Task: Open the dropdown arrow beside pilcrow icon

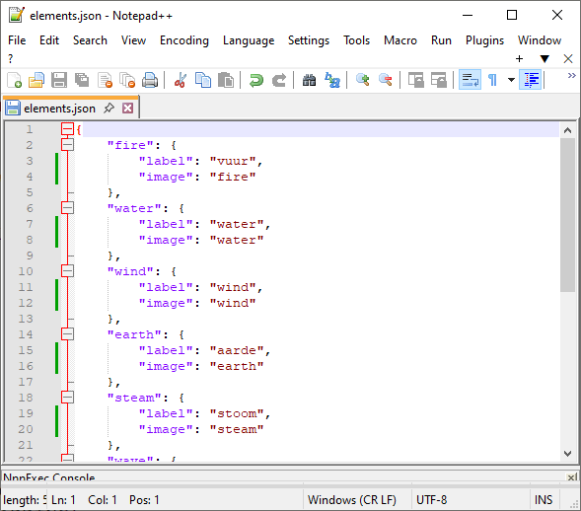Action: [x=511, y=80]
